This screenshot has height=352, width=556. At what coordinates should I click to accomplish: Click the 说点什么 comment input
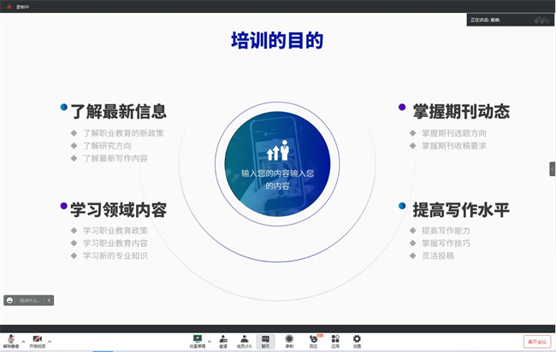(30, 300)
